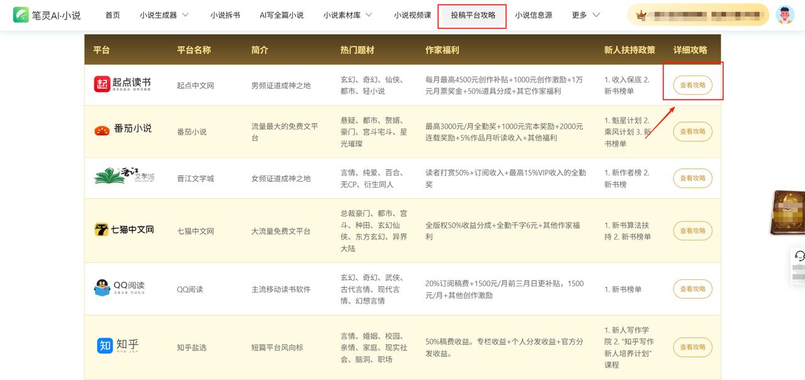Click the 笔灵AI·小说 logo
The width and height of the screenshot is (805, 380).
pos(47,15)
